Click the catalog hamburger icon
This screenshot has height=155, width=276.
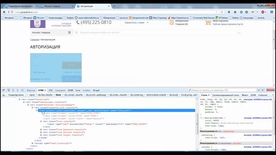[69, 33]
